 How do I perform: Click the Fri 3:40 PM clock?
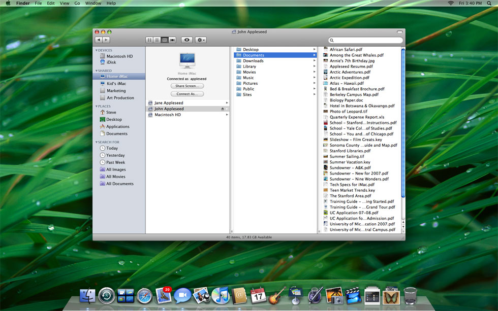tap(470, 3)
